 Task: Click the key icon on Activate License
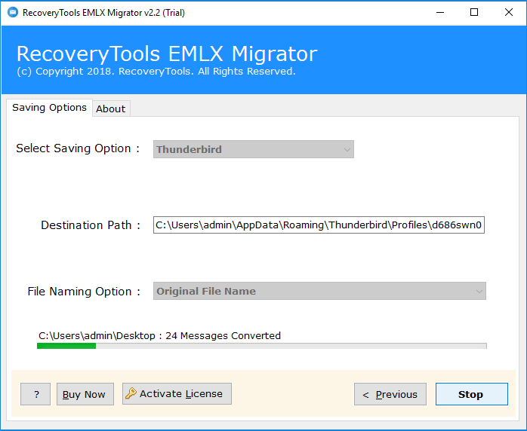click(131, 393)
